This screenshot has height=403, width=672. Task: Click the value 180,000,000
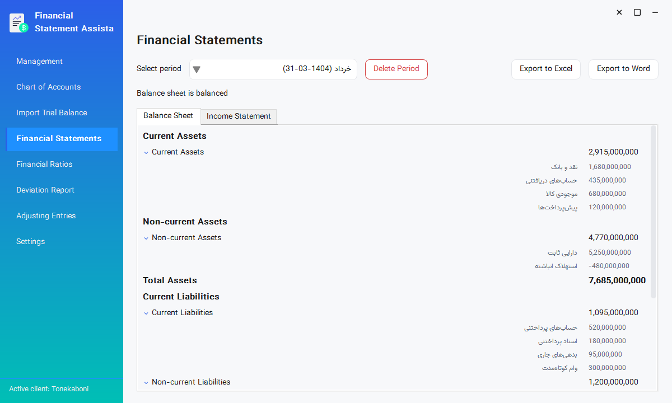point(607,341)
